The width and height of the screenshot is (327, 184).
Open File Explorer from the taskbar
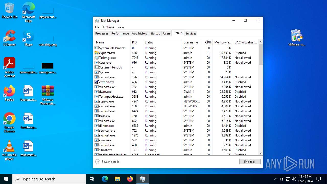coord(118,179)
